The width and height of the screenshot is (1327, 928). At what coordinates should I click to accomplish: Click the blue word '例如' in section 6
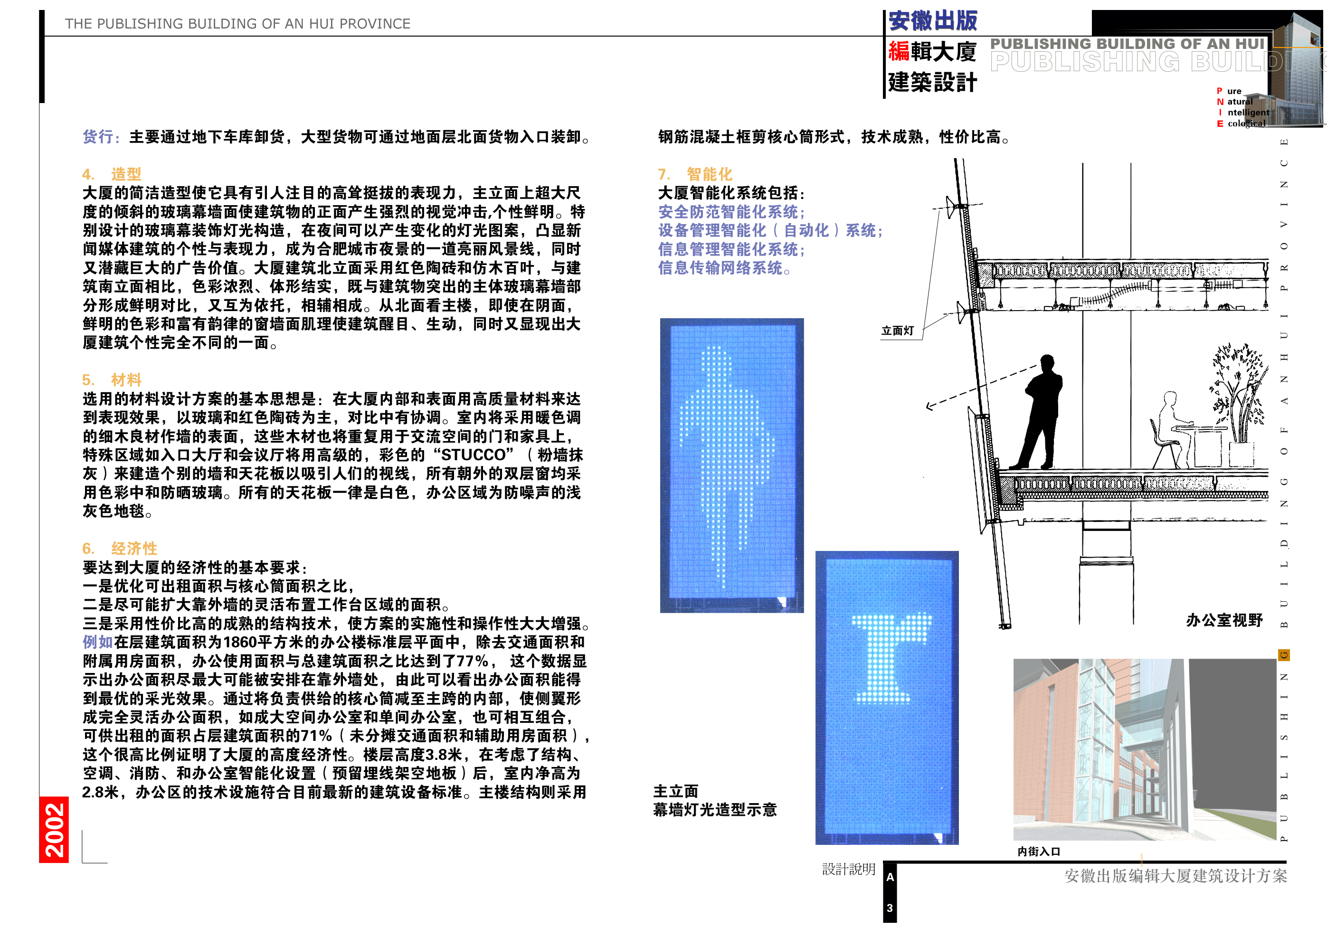coord(98,642)
